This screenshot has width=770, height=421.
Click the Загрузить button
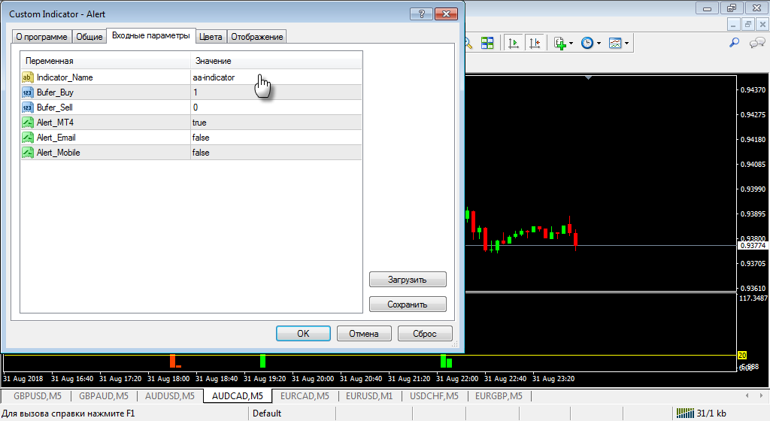(x=408, y=280)
